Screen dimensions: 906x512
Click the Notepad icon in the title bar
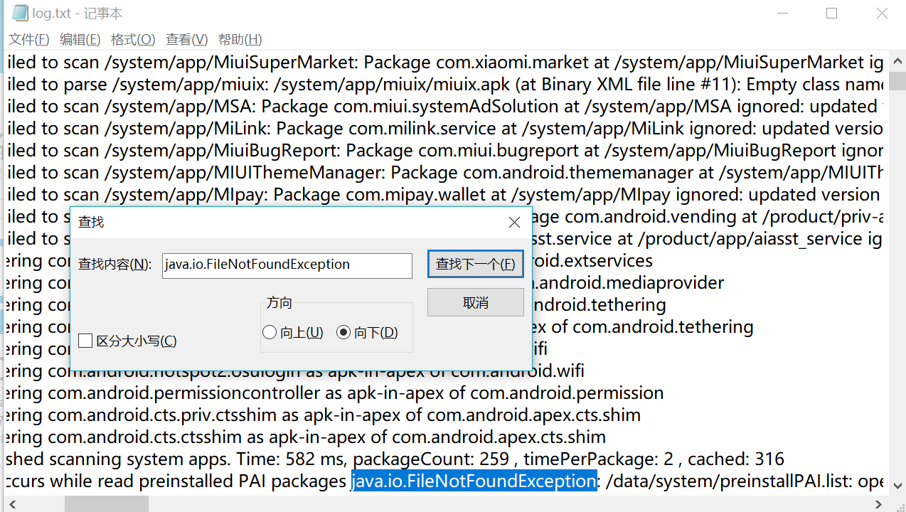pyautogui.click(x=20, y=13)
